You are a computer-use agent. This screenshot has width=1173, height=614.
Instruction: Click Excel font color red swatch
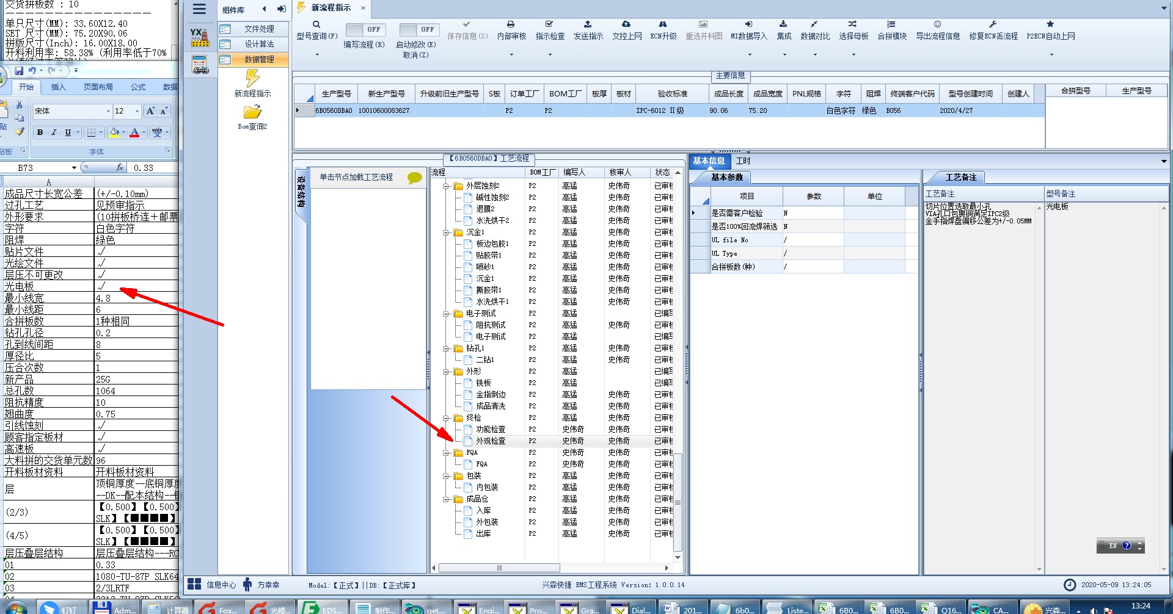(x=134, y=132)
